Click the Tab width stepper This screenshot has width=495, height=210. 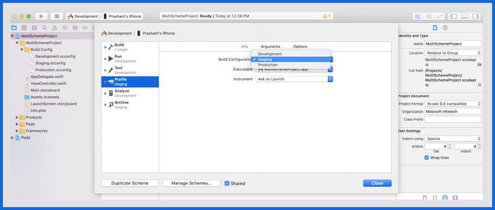tap(450, 146)
